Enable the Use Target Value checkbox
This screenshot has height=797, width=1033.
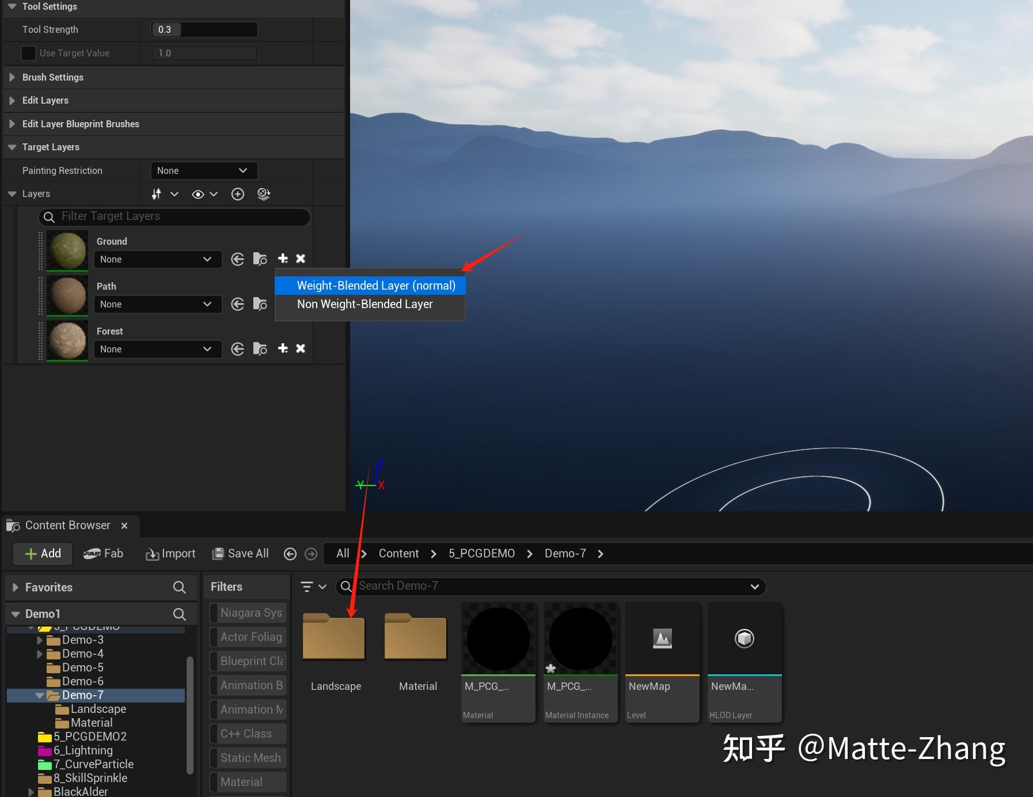point(28,53)
